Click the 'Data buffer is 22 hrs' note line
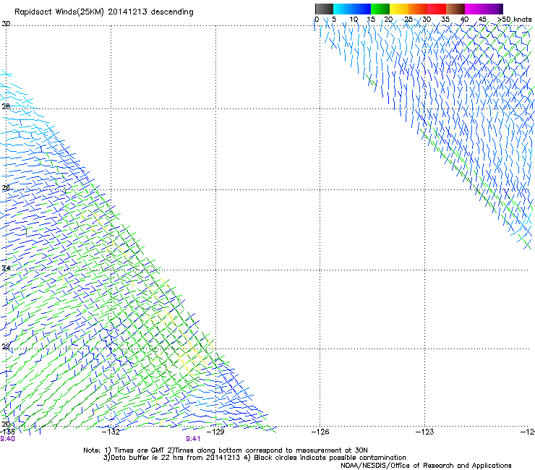535x470 pixels. [254, 458]
